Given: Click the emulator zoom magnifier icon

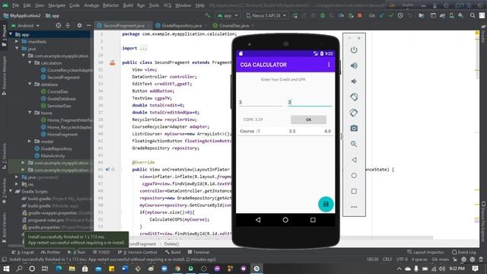Looking at the screenshot, I should [x=354, y=144].
